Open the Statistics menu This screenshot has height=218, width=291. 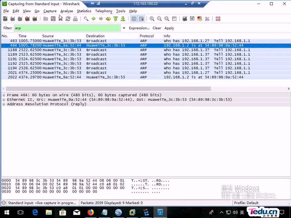pos(84,11)
